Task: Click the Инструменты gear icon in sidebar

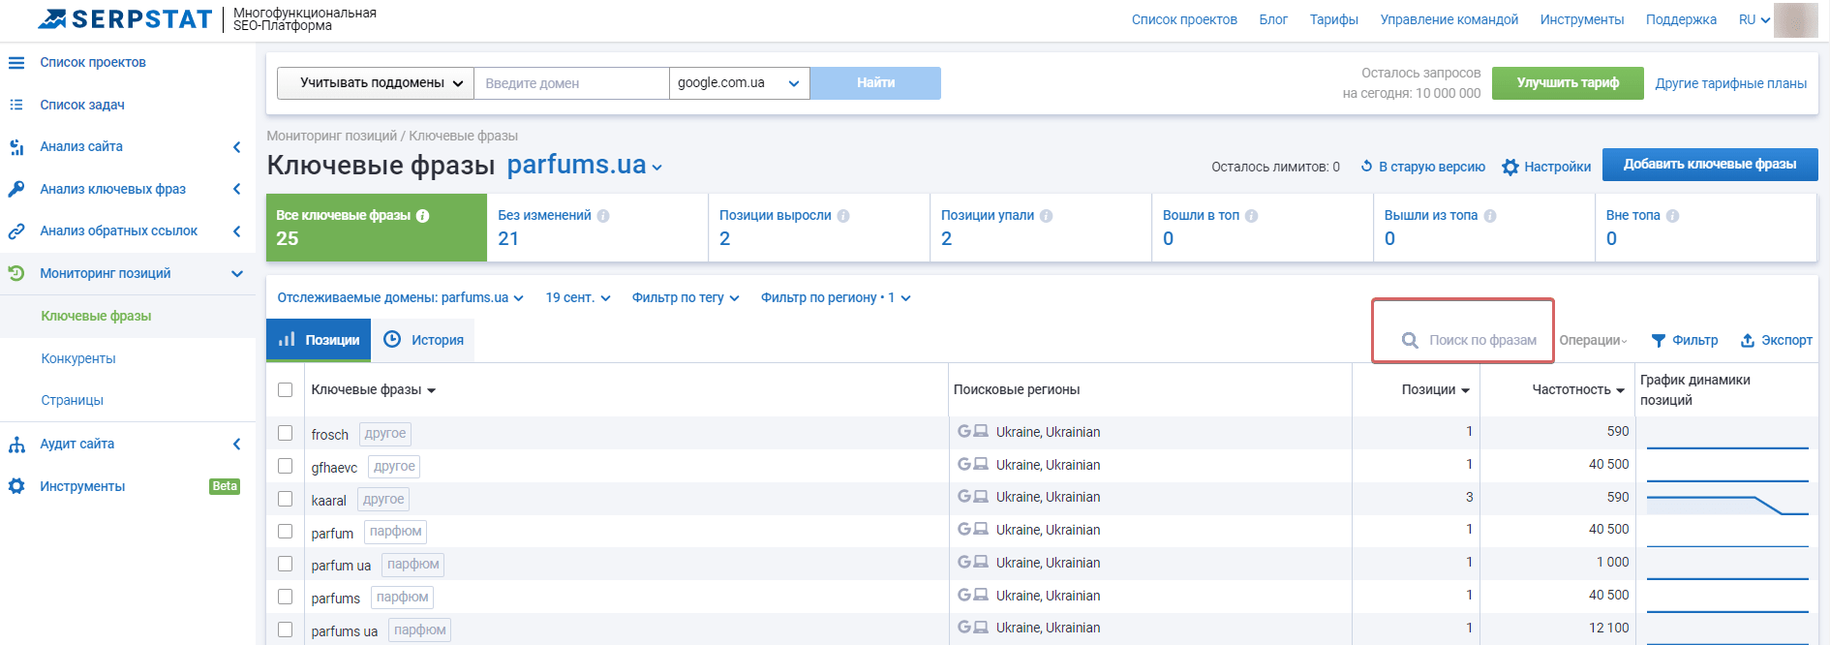Action: (x=16, y=486)
